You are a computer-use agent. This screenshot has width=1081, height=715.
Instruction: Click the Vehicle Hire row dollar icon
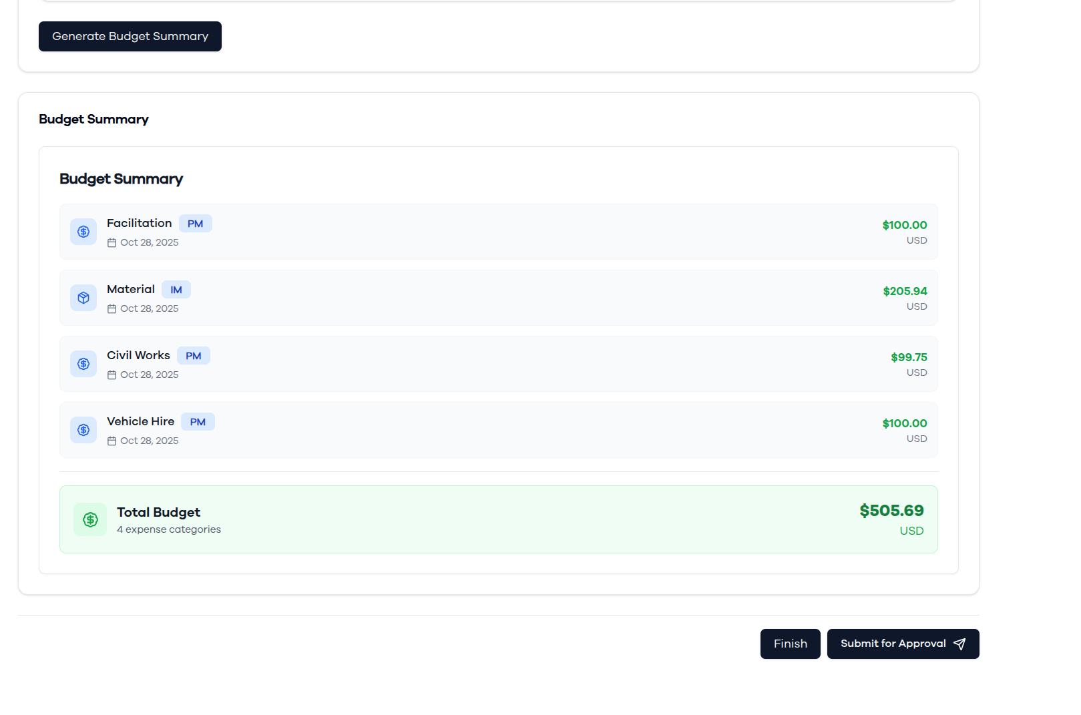point(83,430)
